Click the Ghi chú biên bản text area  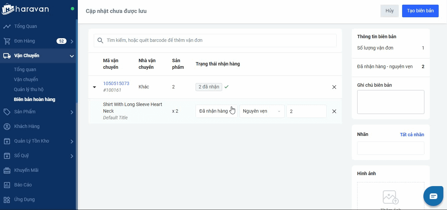coord(390,102)
